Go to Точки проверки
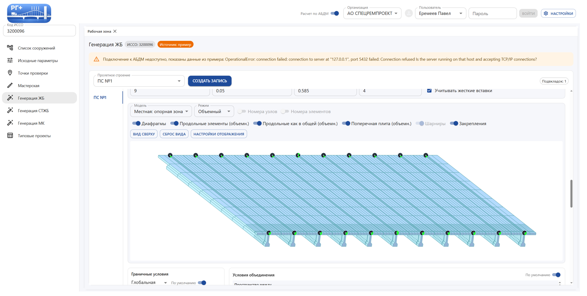This screenshot has width=587, height=296. coord(40,73)
